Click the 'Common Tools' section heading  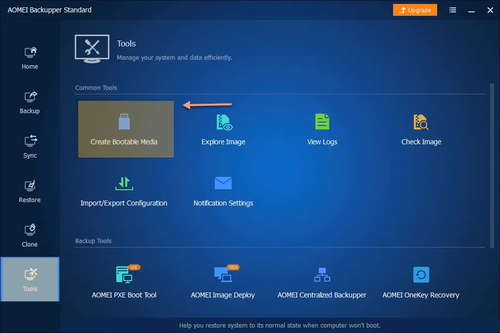coord(96,87)
